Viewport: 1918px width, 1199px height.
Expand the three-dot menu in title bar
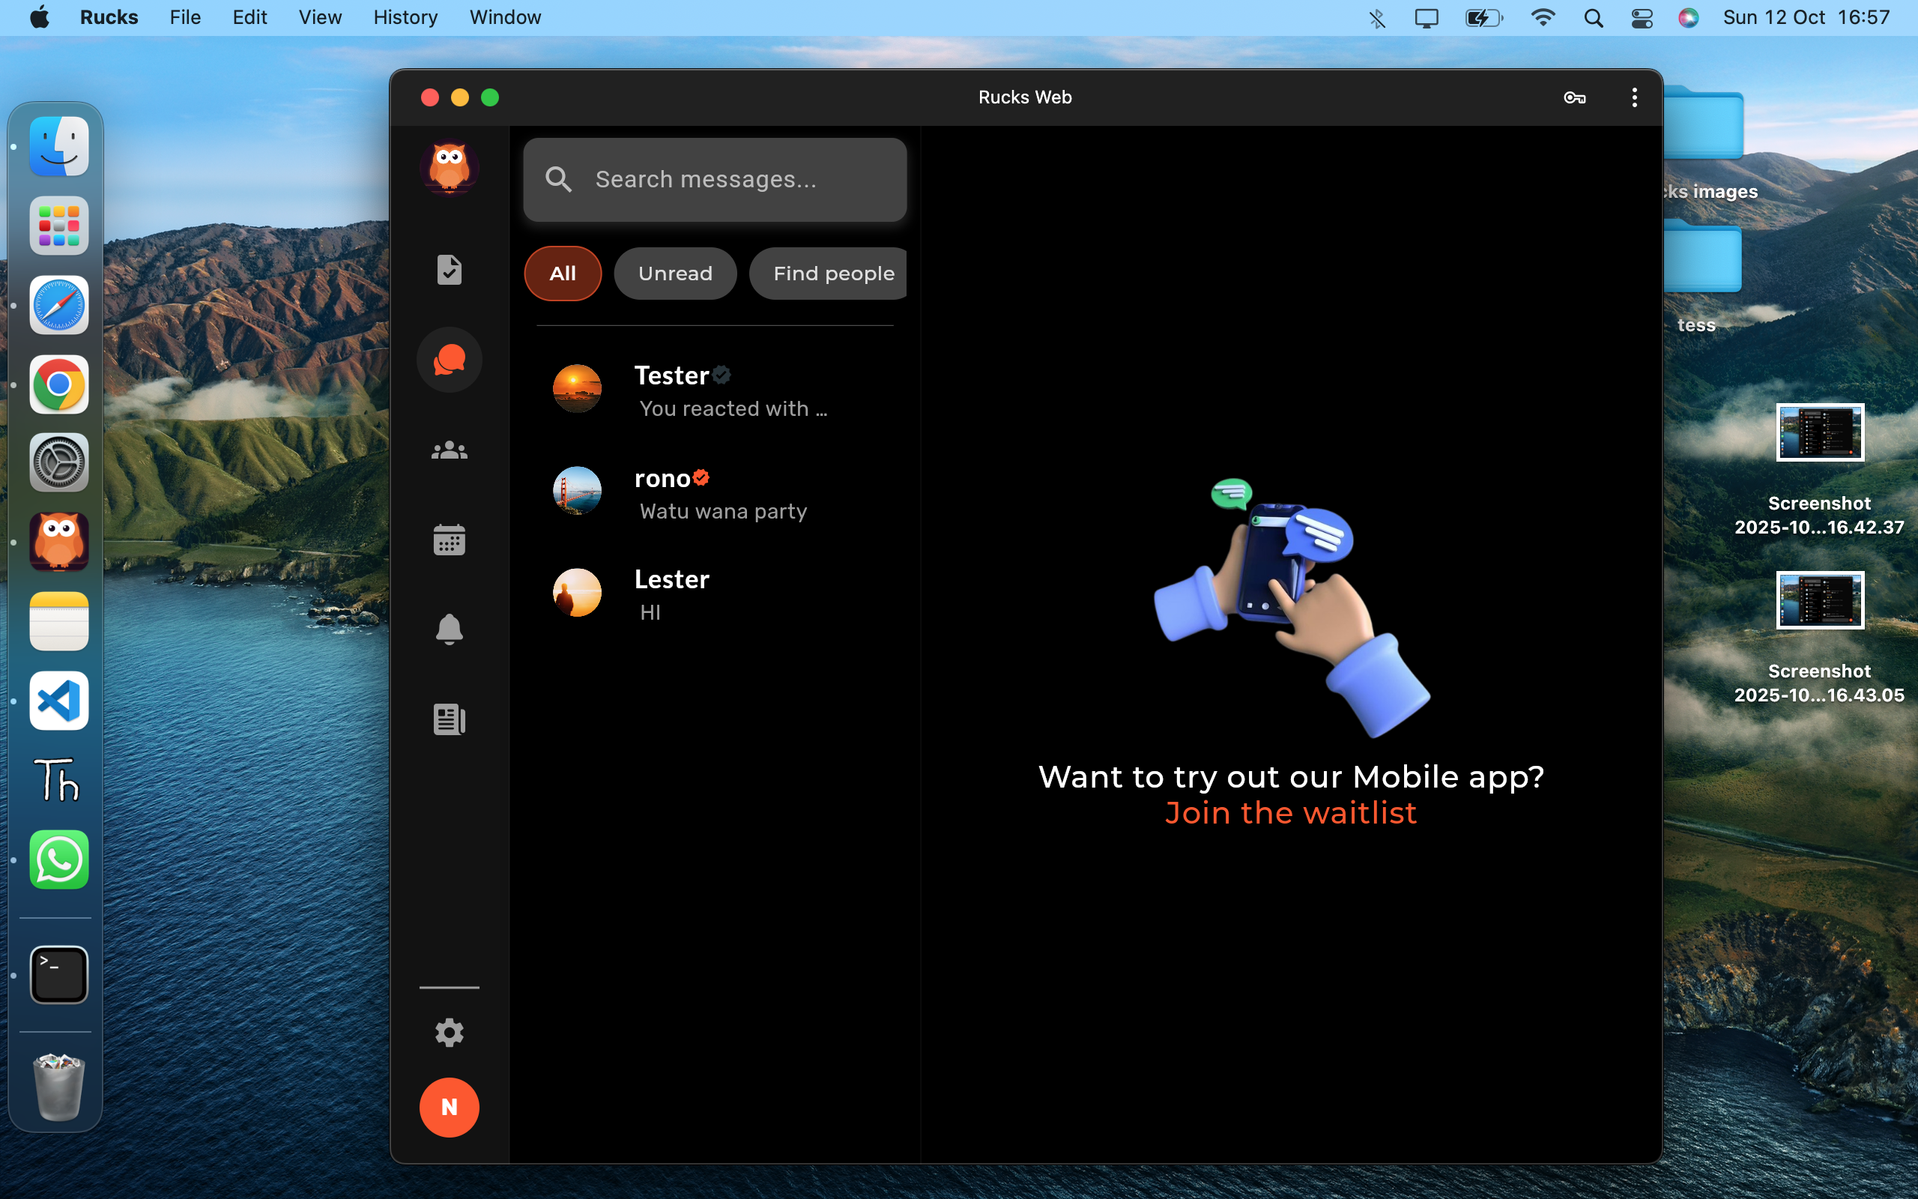tap(1633, 97)
